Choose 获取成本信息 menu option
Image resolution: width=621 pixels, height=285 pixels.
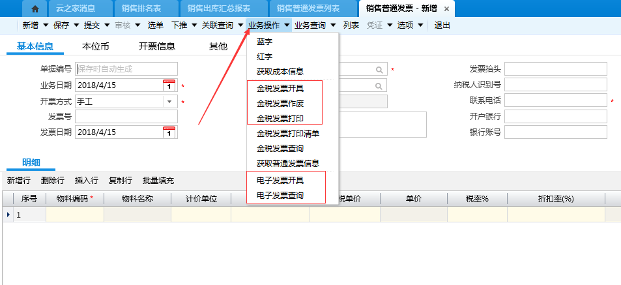(x=280, y=72)
